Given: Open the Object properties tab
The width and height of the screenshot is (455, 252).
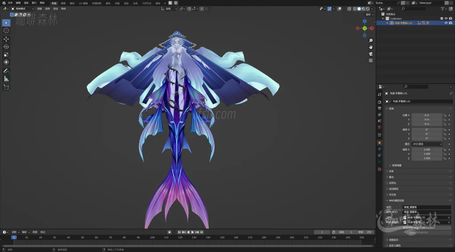Looking at the screenshot, I should (x=379, y=143).
